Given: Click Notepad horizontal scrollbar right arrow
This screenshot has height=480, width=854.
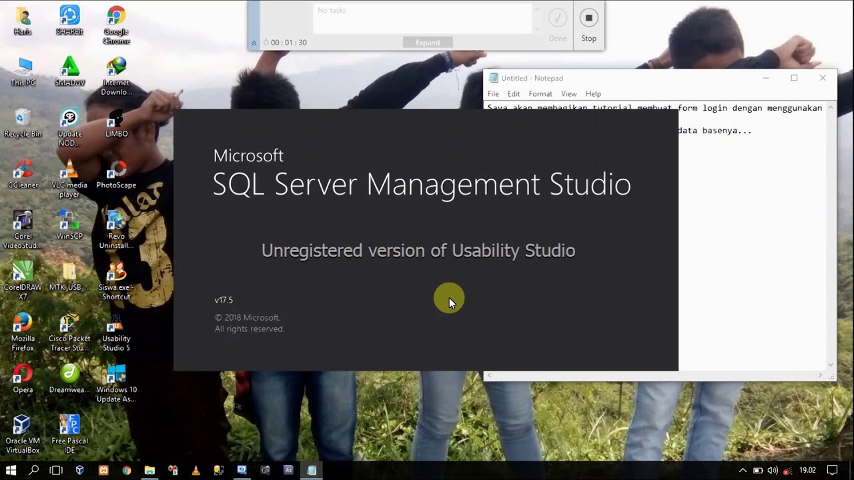Looking at the screenshot, I should (821, 375).
